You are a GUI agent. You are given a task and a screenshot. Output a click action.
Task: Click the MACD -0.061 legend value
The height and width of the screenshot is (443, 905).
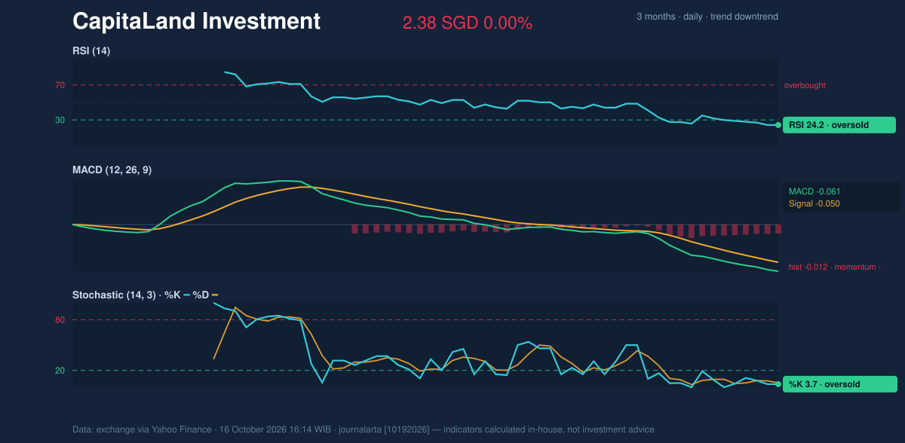point(814,191)
